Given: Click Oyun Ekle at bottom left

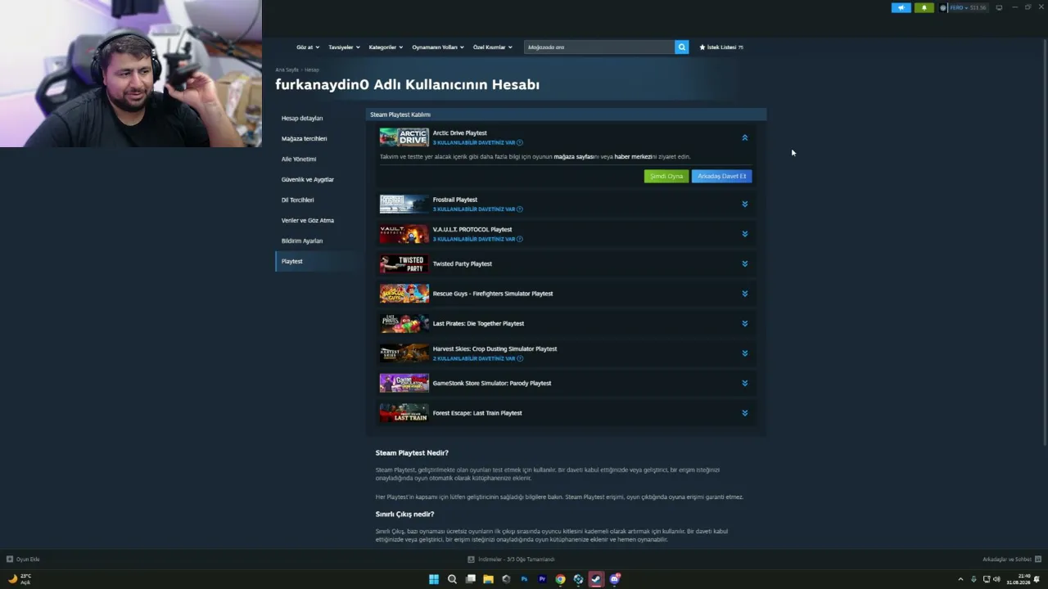Looking at the screenshot, I should pyautogui.click(x=23, y=560).
